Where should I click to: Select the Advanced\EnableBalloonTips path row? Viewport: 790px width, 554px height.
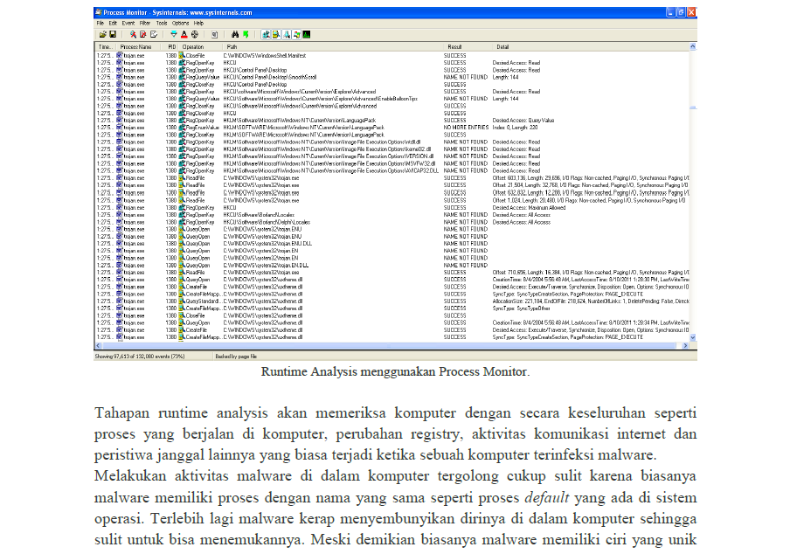pyautogui.click(x=392, y=99)
